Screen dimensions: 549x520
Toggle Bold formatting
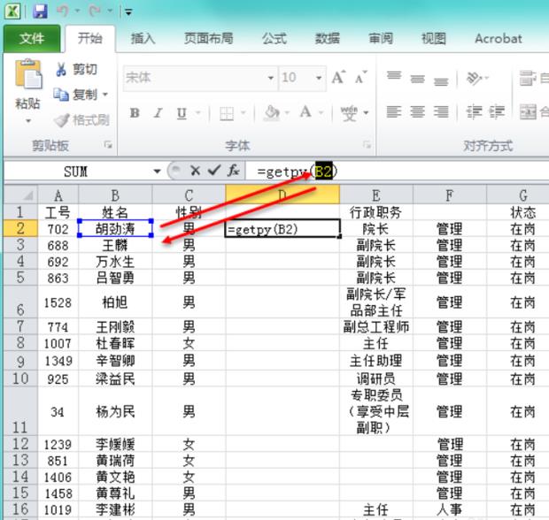[x=135, y=112]
